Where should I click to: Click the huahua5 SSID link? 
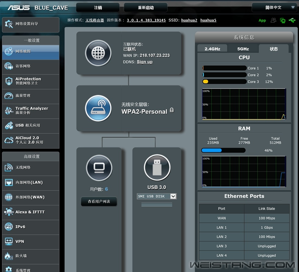click(x=208, y=20)
